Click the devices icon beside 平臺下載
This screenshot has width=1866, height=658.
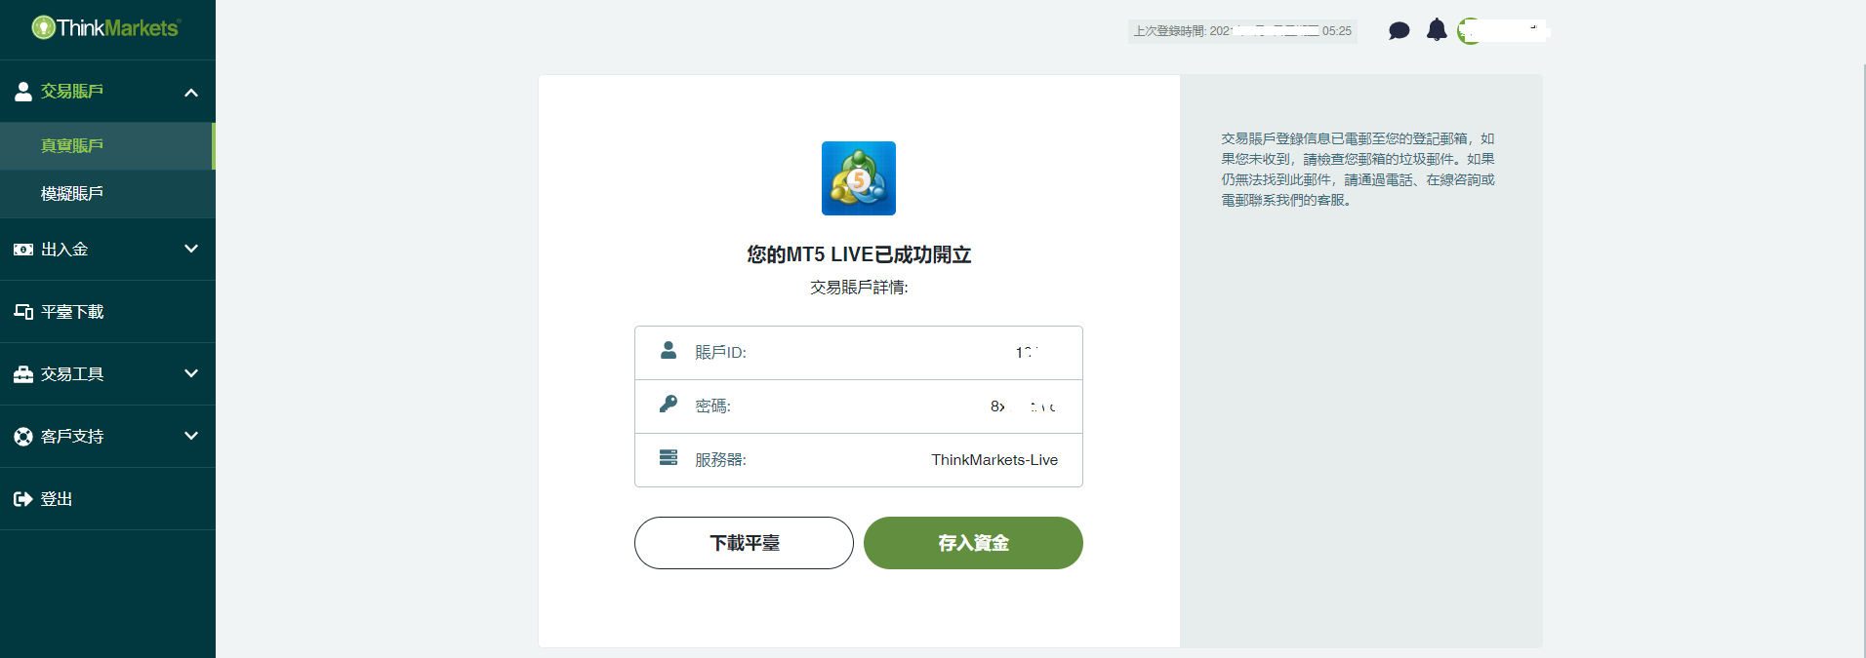point(23,312)
